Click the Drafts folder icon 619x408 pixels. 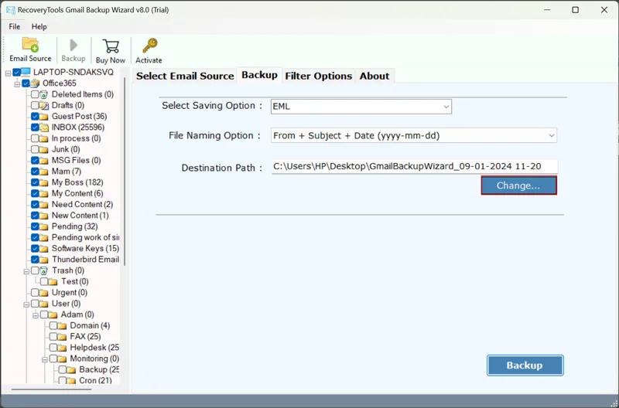(x=44, y=105)
